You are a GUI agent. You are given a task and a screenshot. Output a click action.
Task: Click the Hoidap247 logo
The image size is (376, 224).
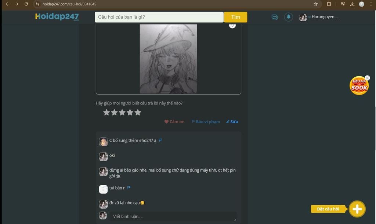click(x=57, y=16)
